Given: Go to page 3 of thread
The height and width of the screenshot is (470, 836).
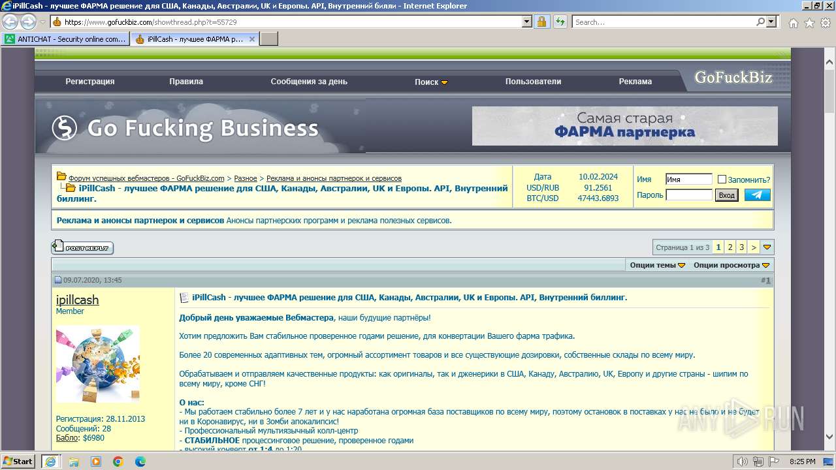Looking at the screenshot, I should pos(742,247).
